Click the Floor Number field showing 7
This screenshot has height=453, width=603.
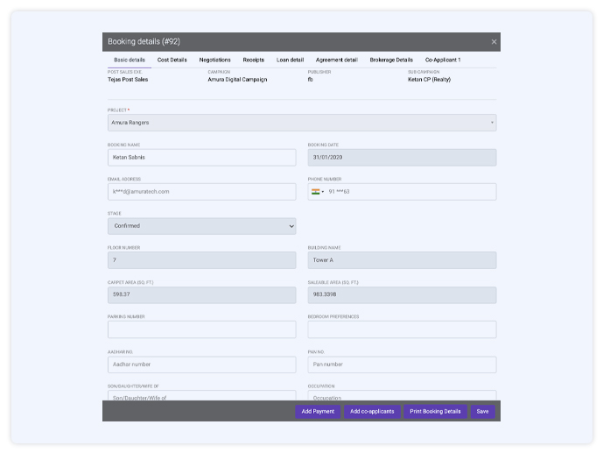click(x=202, y=260)
